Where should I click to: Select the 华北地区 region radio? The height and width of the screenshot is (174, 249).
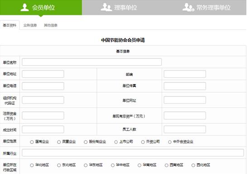(x=32, y=165)
